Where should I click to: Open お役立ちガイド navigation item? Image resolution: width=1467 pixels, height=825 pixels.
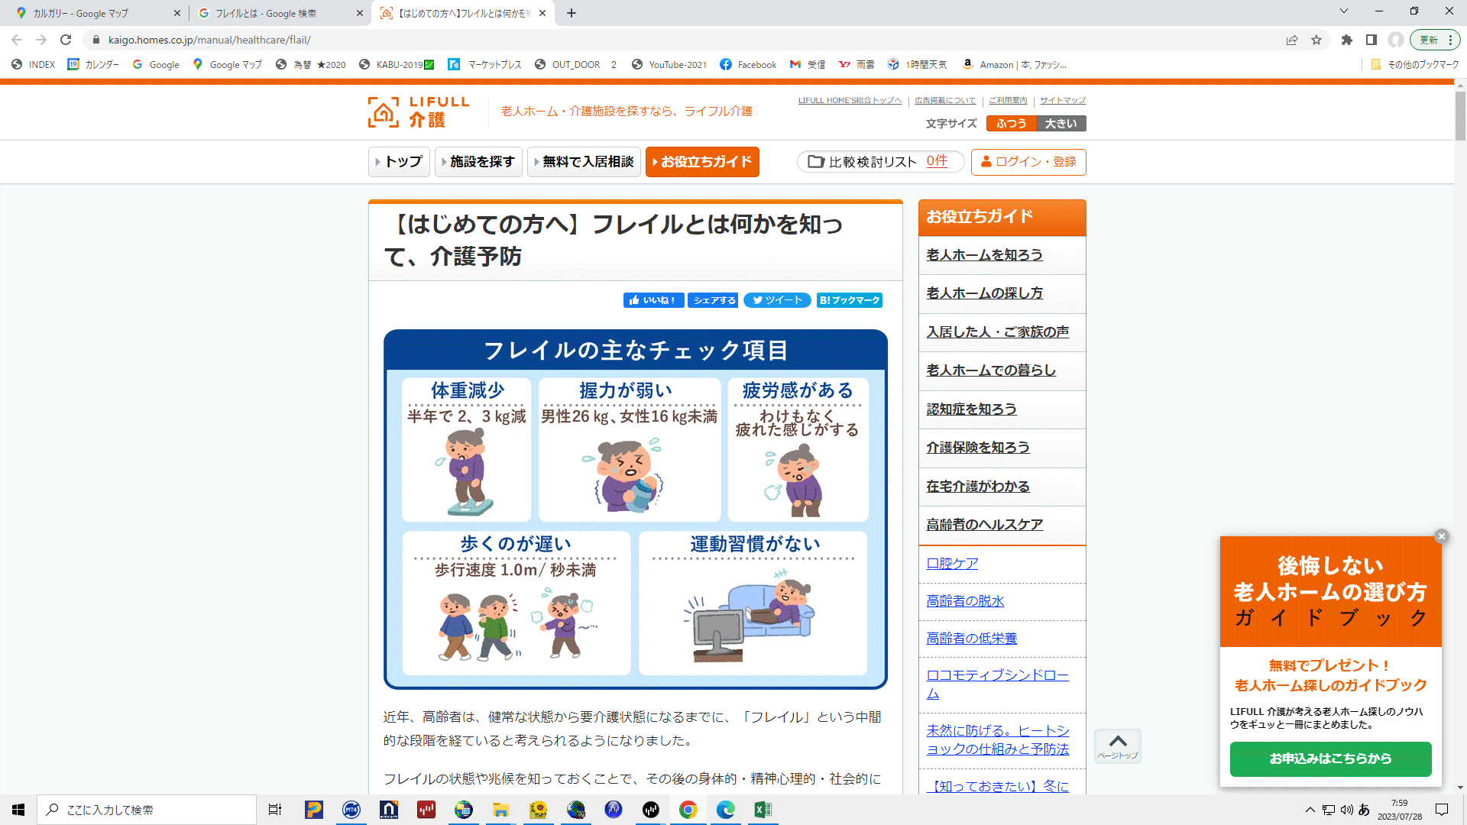pos(702,162)
